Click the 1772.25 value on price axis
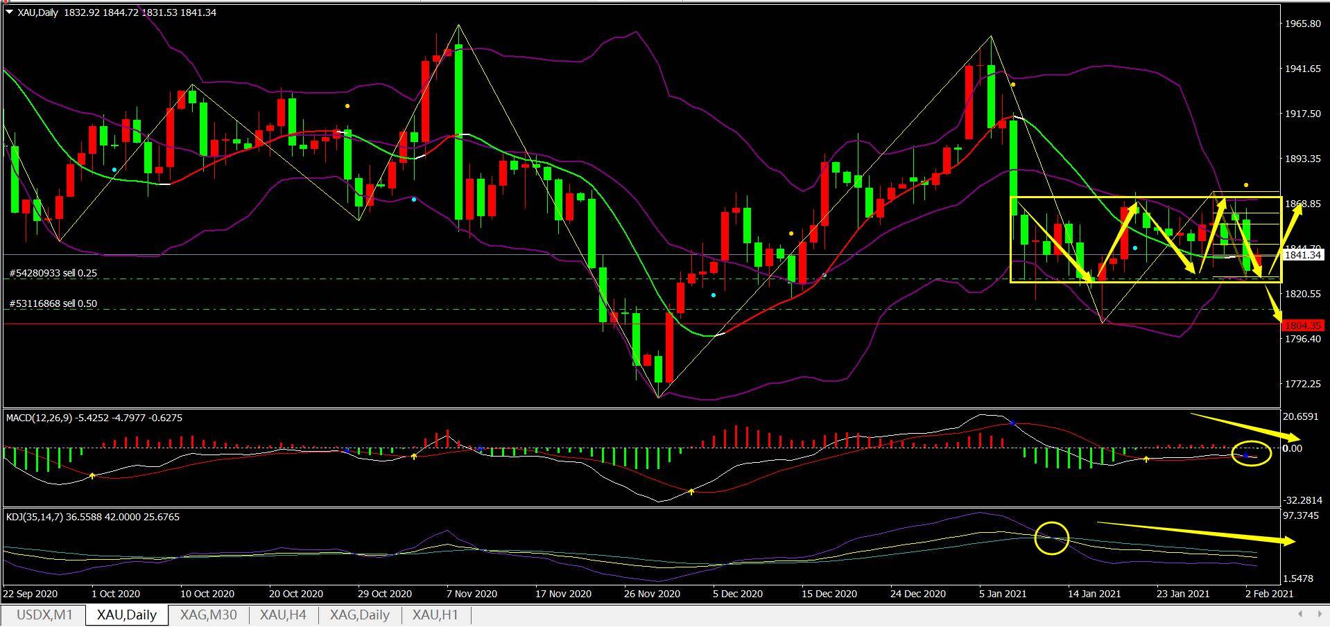This screenshot has height=627, width=1330. click(x=1303, y=384)
